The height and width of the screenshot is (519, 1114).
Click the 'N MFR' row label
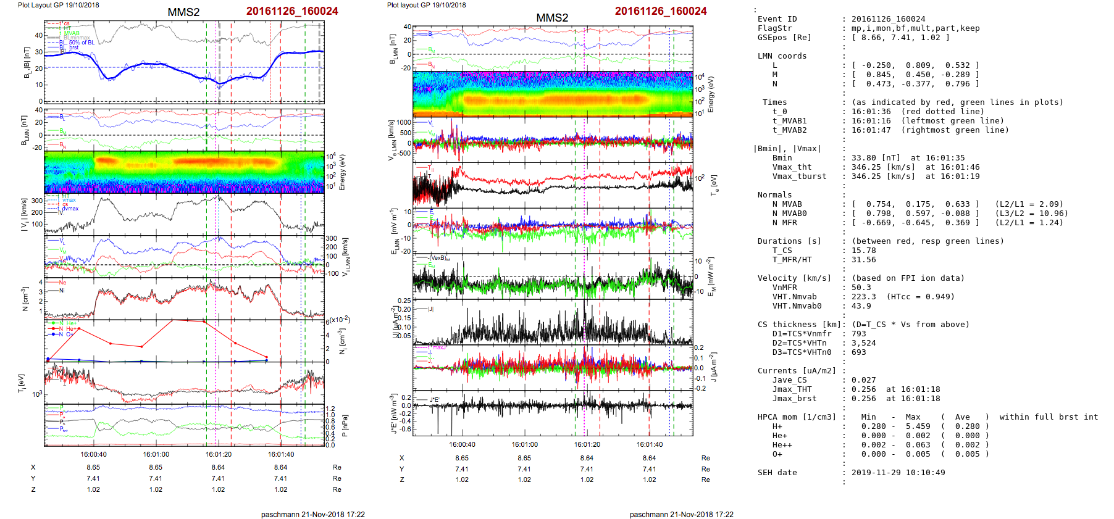(x=785, y=223)
